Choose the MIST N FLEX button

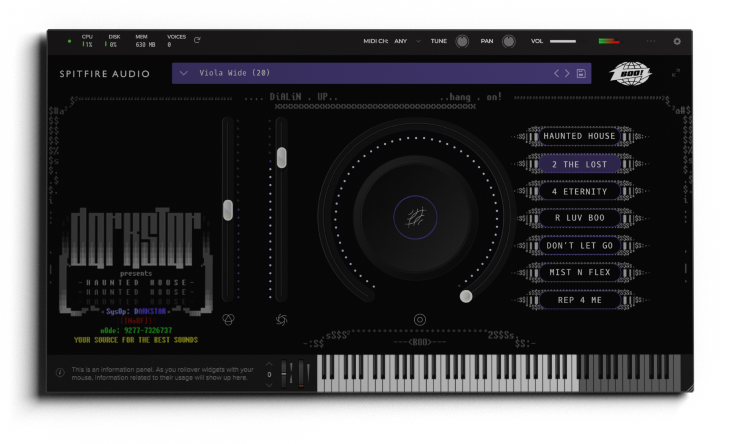[x=579, y=273]
